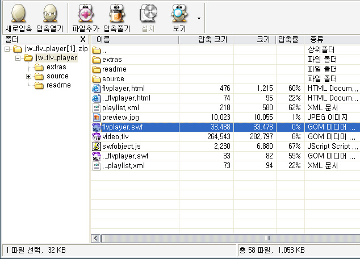Select readme folder in the tree
Image resolution: width=360 pixels, height=259 pixels.
pos(58,85)
